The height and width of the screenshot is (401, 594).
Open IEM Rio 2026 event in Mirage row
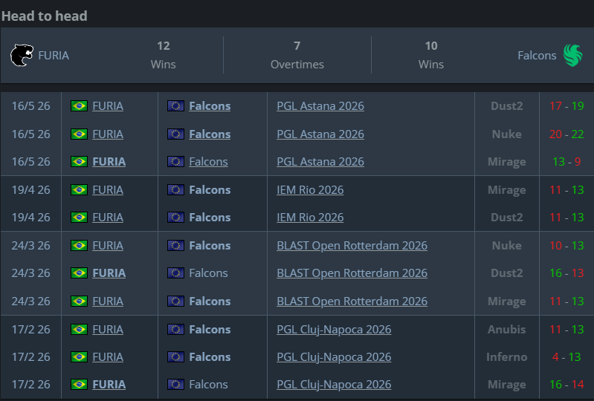point(310,189)
